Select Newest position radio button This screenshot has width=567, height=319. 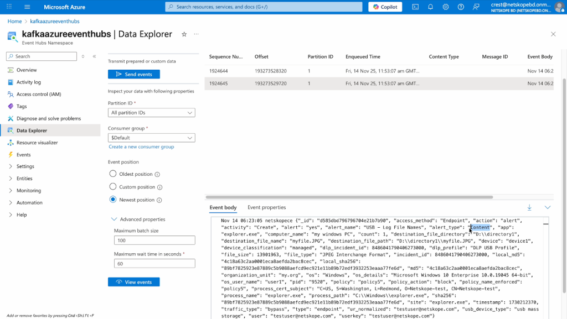tap(113, 200)
